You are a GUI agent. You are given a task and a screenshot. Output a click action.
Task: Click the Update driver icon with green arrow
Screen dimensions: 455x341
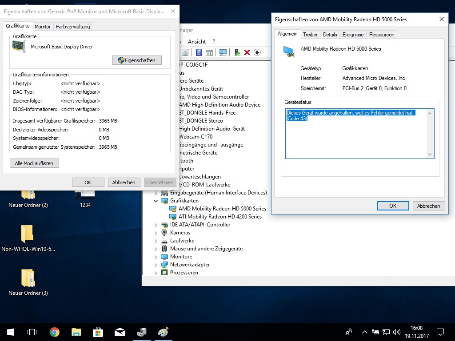237,52
